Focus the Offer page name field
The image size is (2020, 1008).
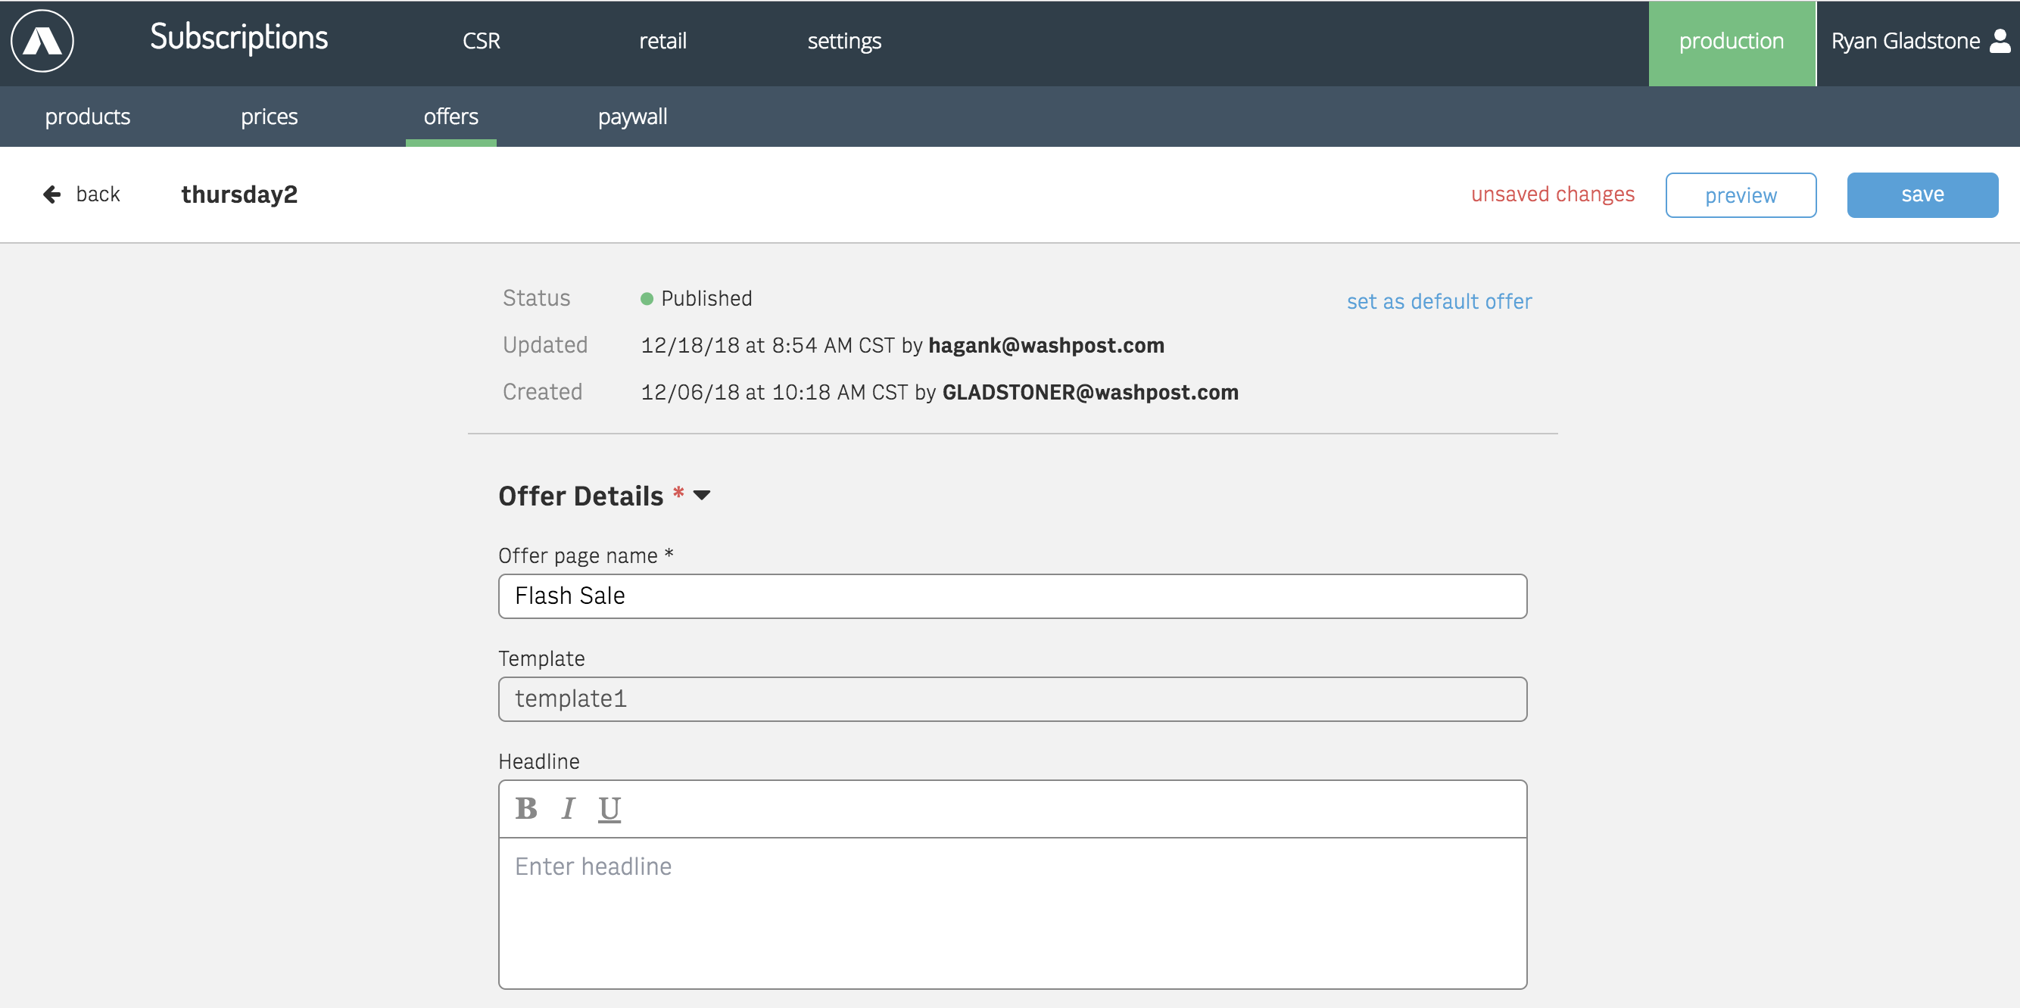(x=1012, y=596)
